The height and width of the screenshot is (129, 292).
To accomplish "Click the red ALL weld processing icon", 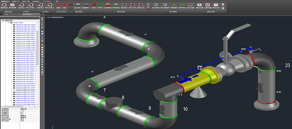I will (x=108, y=5).
